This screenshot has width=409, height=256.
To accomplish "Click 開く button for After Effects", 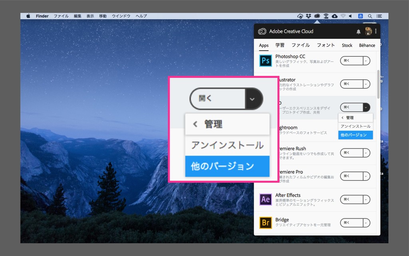I will pyautogui.click(x=351, y=200).
